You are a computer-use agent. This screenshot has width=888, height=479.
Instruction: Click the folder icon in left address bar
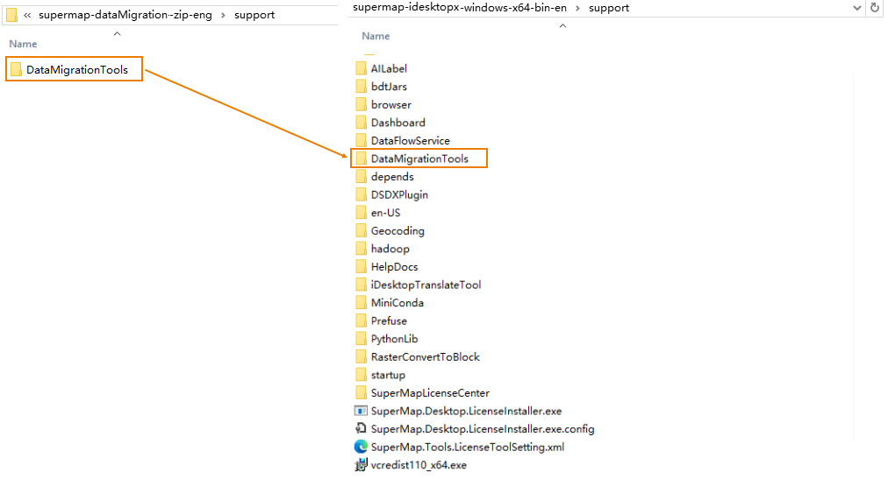(x=12, y=15)
